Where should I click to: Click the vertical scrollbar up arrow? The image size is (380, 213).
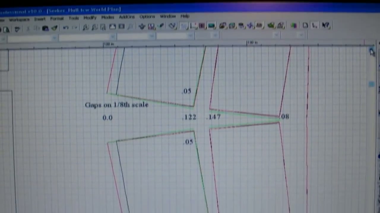[x=372, y=51]
